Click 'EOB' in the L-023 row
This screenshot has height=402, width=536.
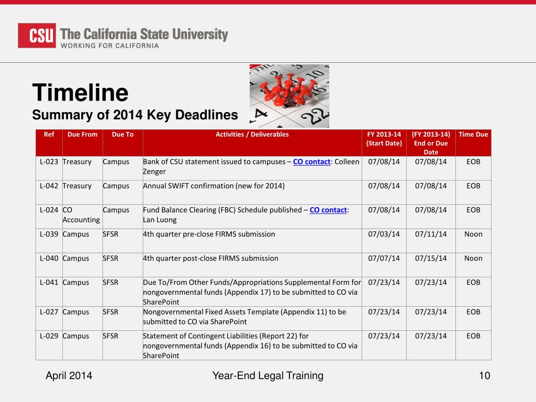point(473,162)
